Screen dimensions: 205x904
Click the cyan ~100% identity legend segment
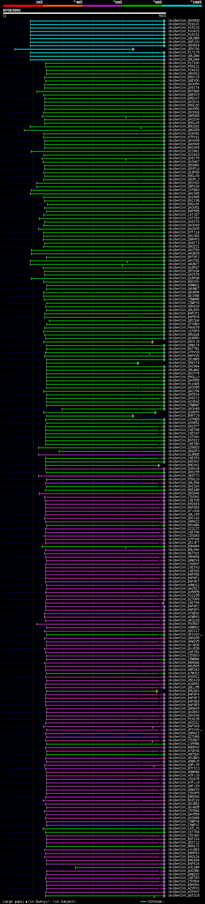[182, 6]
